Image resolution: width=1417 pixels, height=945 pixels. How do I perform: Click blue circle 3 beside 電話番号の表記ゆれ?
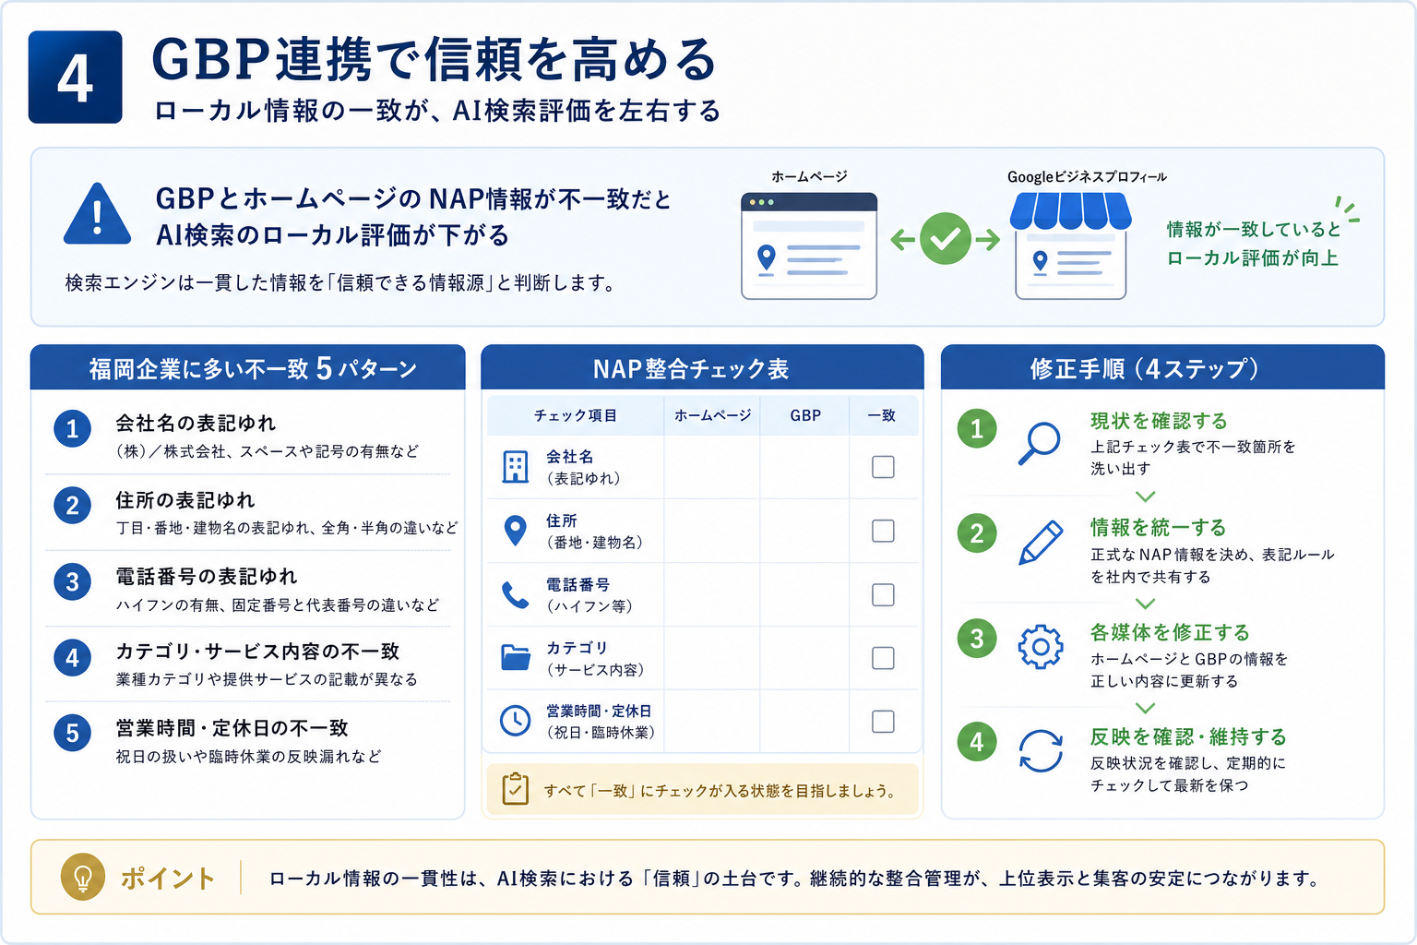point(72,582)
